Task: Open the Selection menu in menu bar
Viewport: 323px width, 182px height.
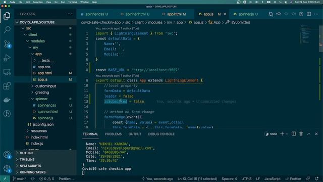Action: (x=38, y=2)
